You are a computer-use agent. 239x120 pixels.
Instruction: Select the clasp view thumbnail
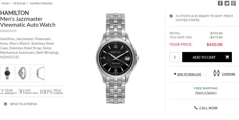(38, 73)
